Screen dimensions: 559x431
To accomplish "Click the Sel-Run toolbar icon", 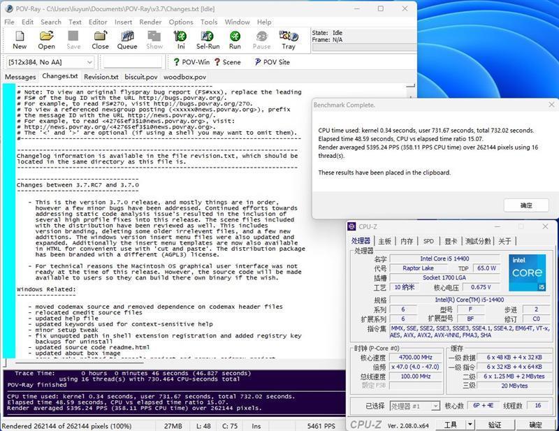I will point(208,40).
